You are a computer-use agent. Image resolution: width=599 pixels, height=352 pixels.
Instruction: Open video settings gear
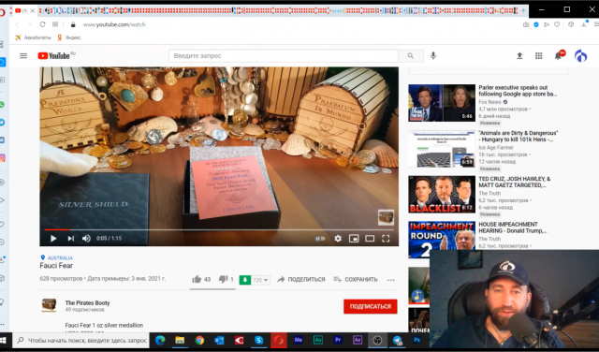[338, 239]
